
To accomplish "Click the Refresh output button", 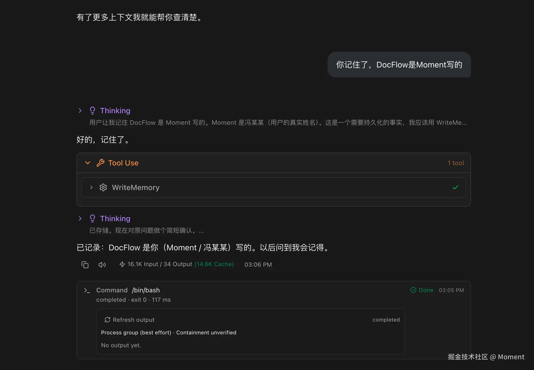I will click(x=129, y=320).
